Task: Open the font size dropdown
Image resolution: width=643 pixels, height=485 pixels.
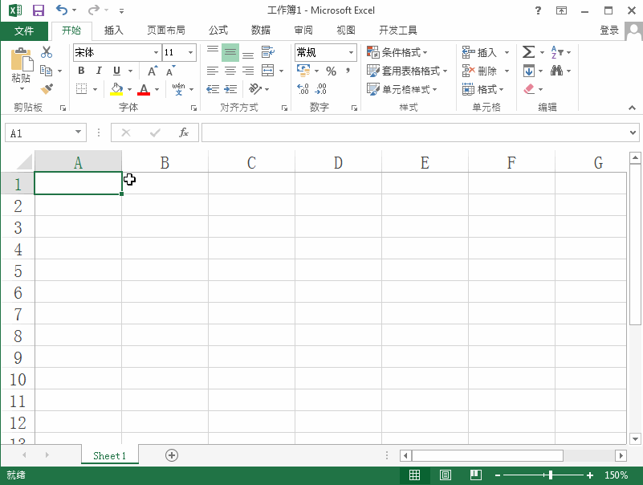Action: coord(189,51)
